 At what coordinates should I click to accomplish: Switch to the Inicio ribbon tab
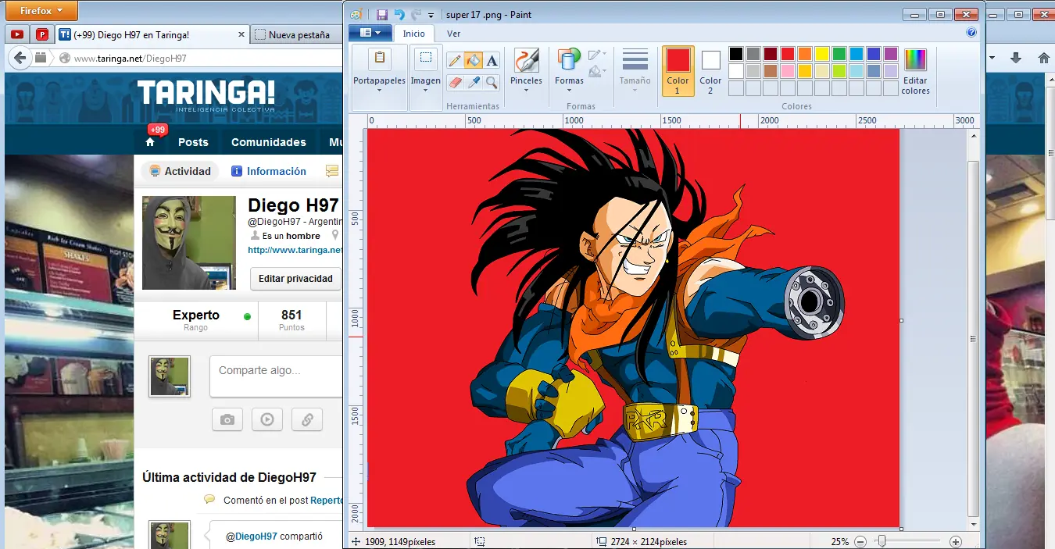point(413,34)
